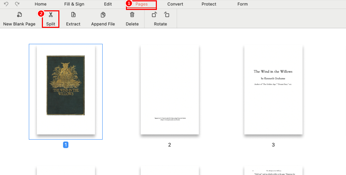Switch to the Fill & Sign tab
Image resolution: width=346 pixels, height=175 pixels.
(x=74, y=4)
